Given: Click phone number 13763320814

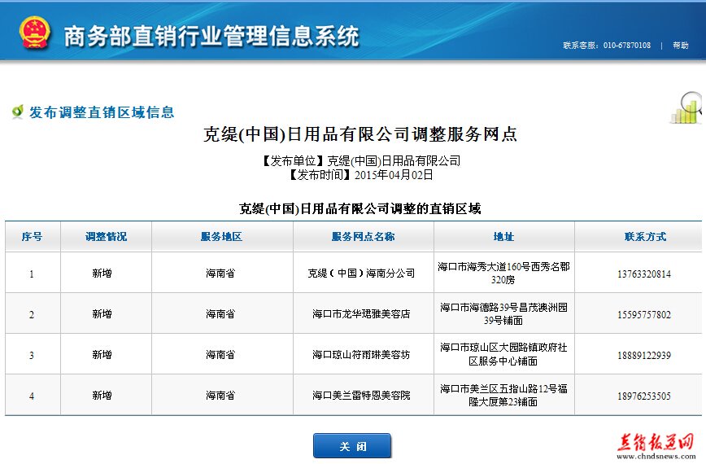Looking at the screenshot, I should pos(644,274).
